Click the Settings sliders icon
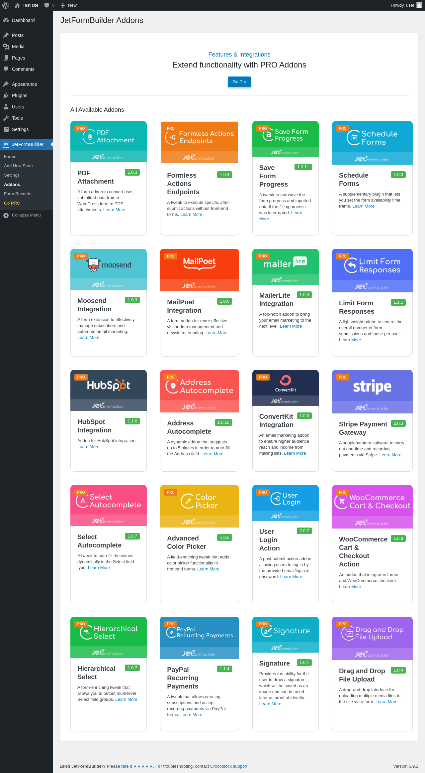 click(6, 129)
